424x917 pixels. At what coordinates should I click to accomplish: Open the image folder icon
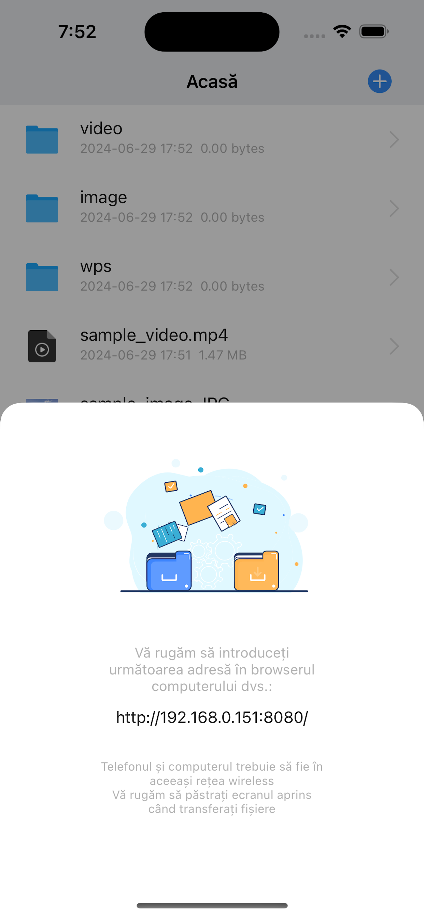click(x=42, y=208)
